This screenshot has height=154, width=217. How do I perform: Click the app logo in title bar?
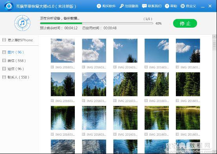[9, 6]
